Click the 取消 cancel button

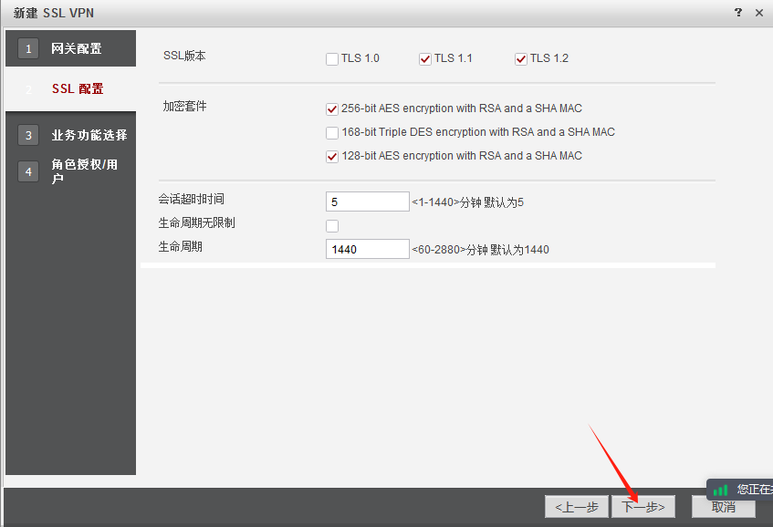click(722, 506)
